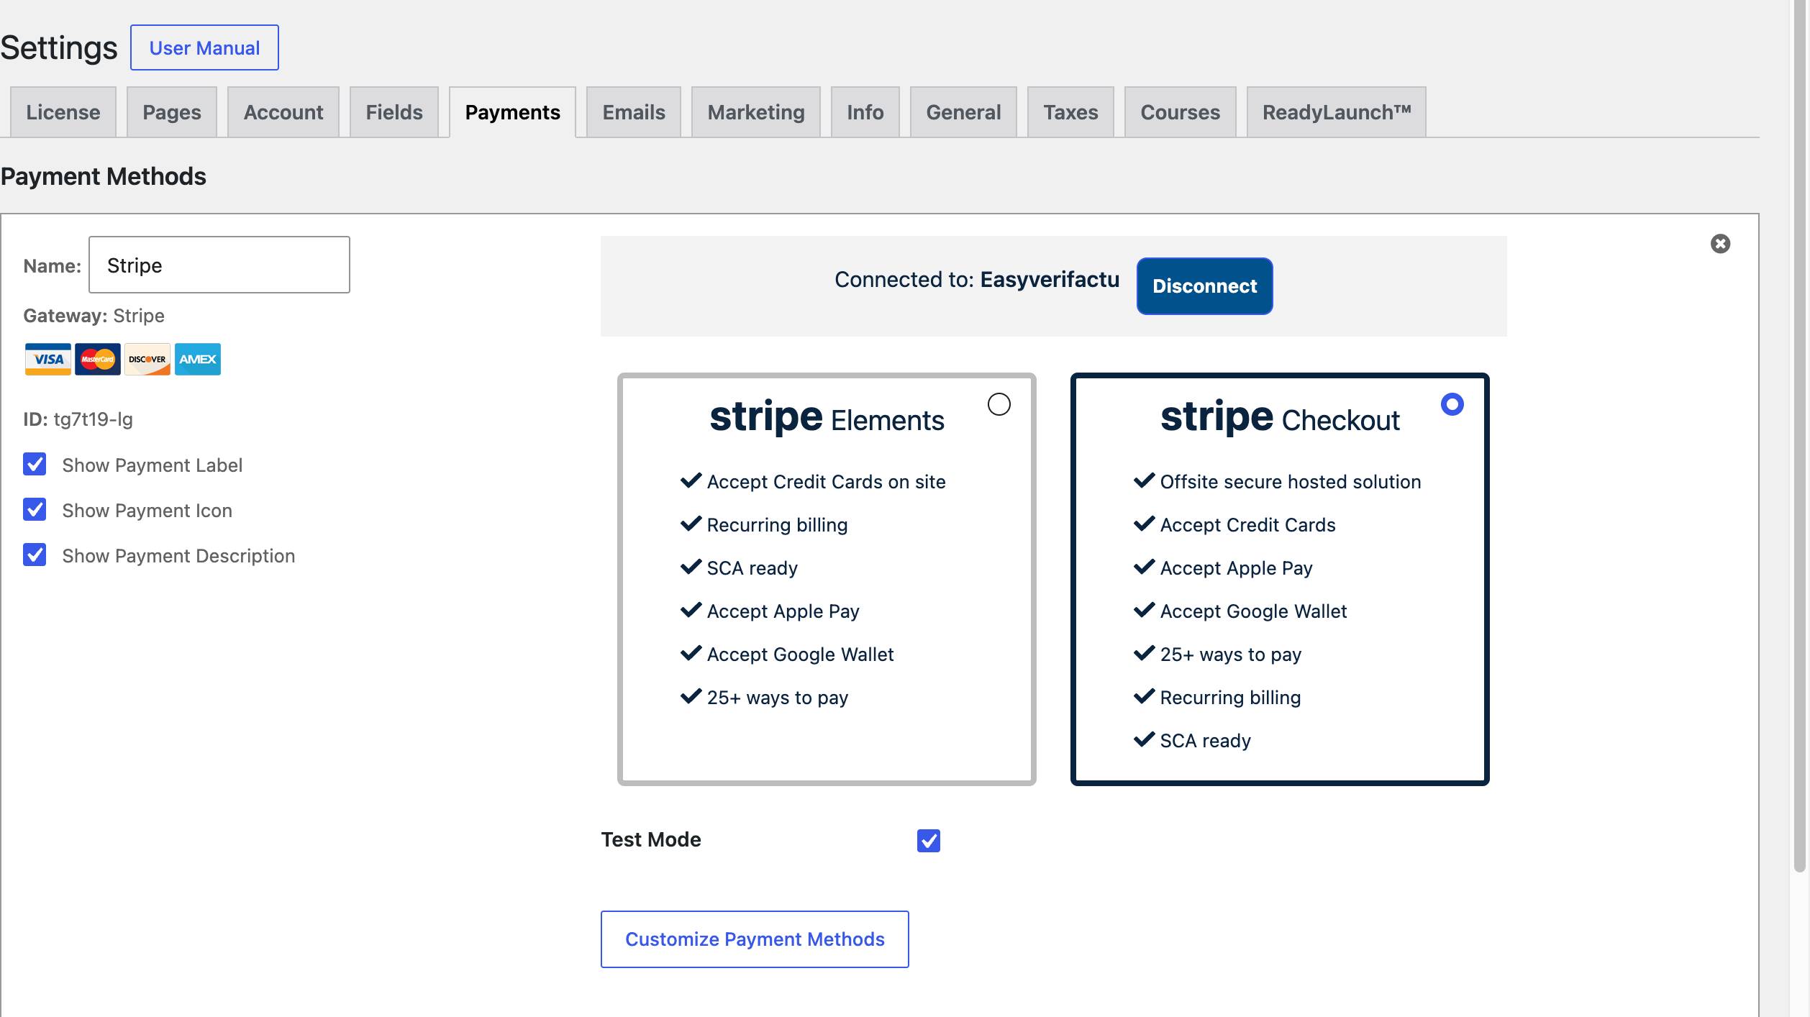Click the payment method Name field
This screenshot has height=1017, width=1810.
point(219,265)
